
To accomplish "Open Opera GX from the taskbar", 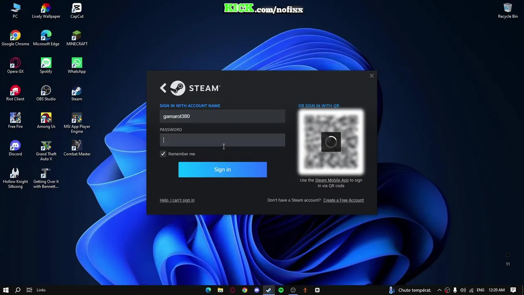I will pos(233,290).
